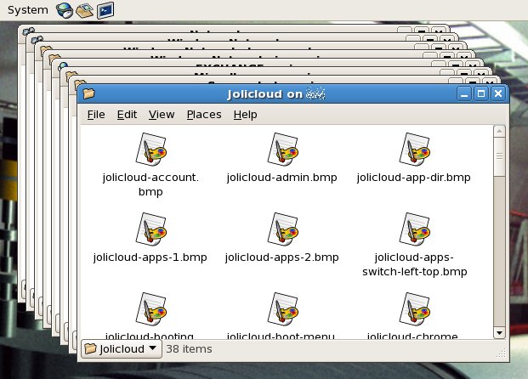
Task: Close the Jolicloud window
Action: (498, 93)
